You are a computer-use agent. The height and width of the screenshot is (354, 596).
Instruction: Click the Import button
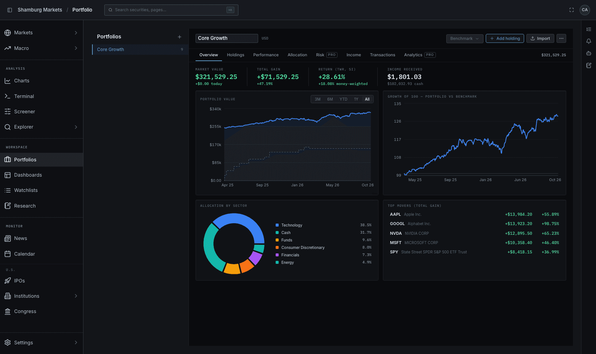pyautogui.click(x=540, y=39)
